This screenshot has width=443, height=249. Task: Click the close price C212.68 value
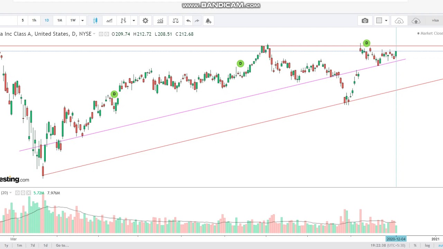click(x=184, y=34)
